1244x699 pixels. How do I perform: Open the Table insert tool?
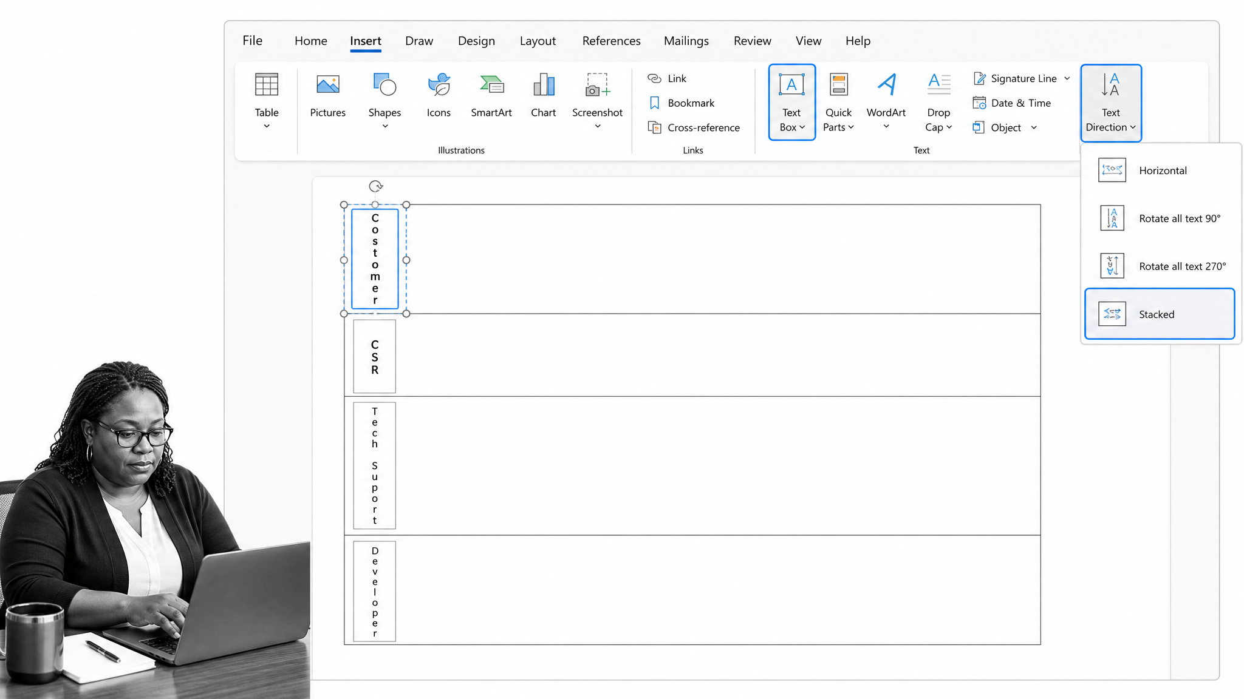267,100
